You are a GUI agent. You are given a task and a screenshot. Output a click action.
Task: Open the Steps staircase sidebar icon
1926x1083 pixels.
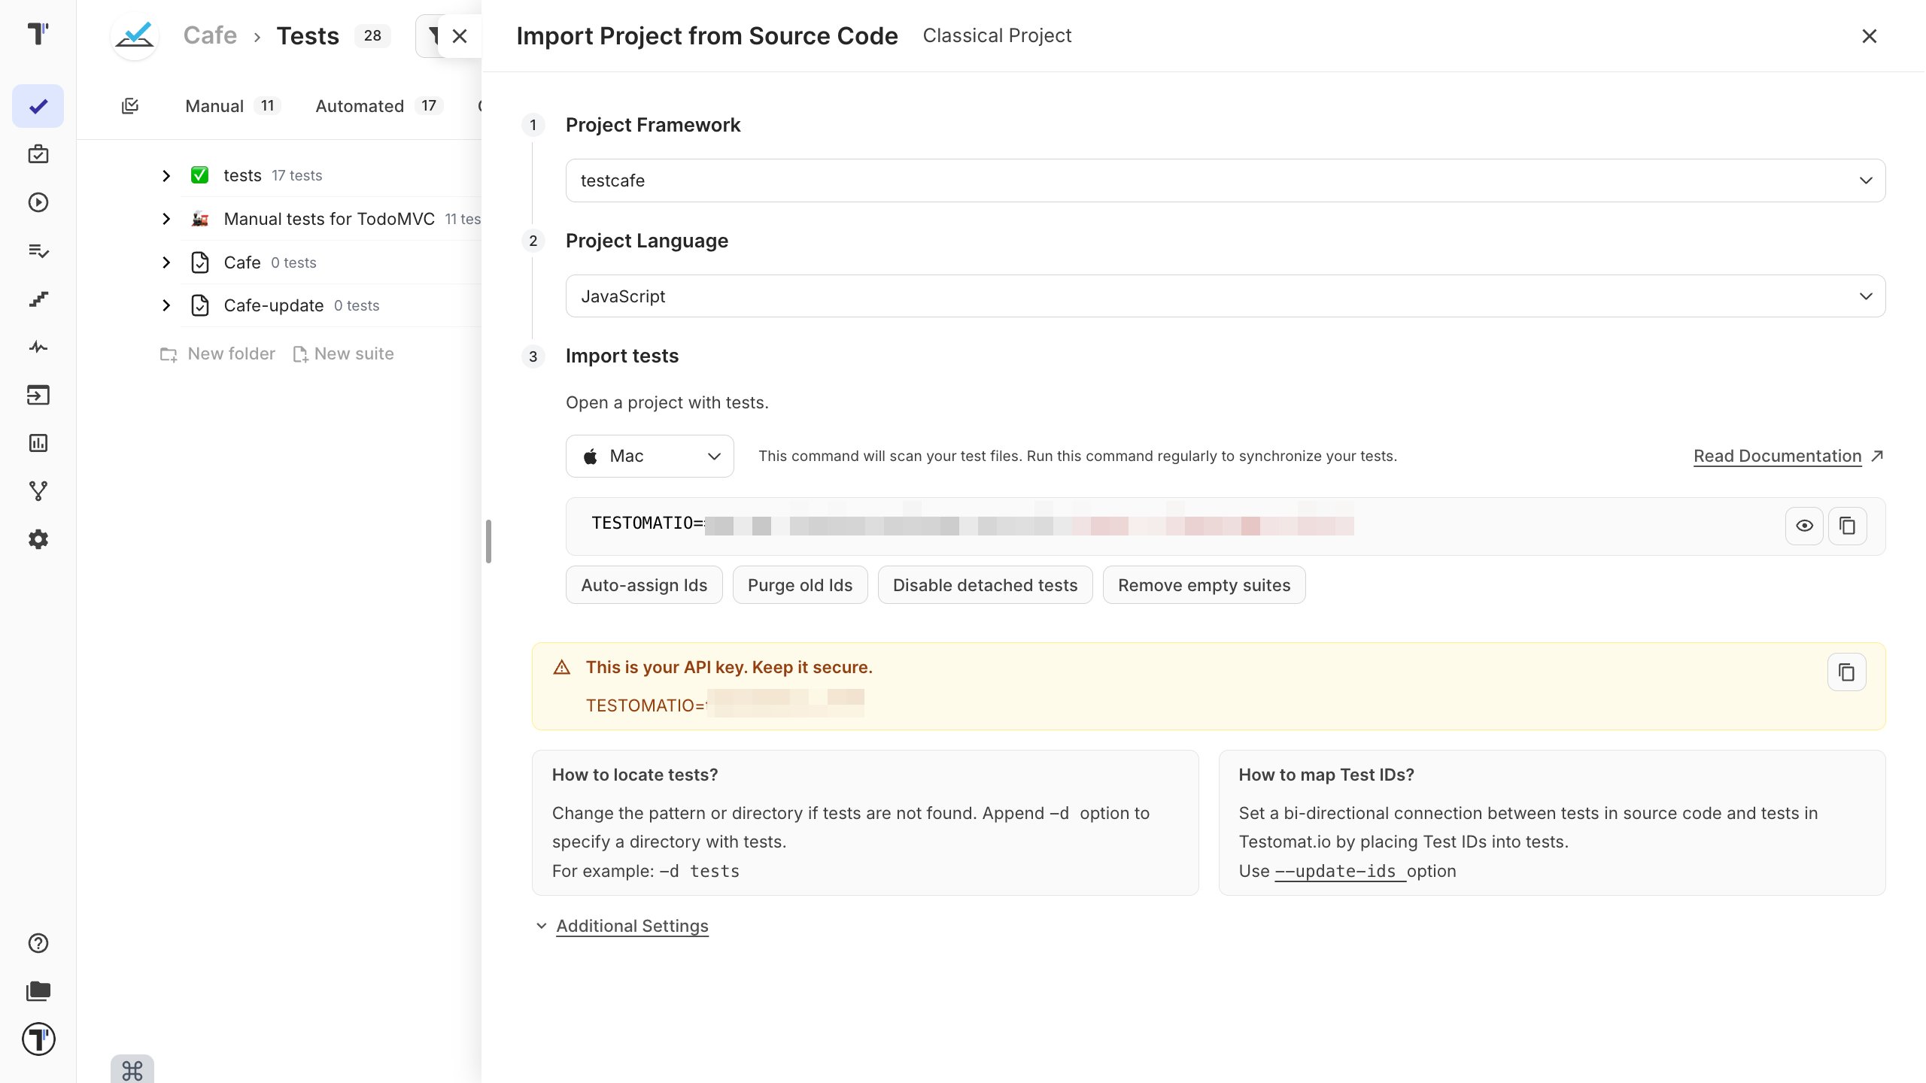pyautogui.click(x=38, y=299)
